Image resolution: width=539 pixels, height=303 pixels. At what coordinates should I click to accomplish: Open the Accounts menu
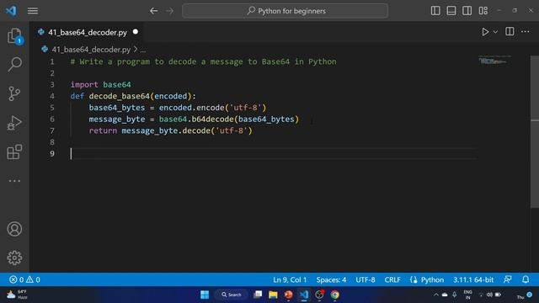(14, 229)
